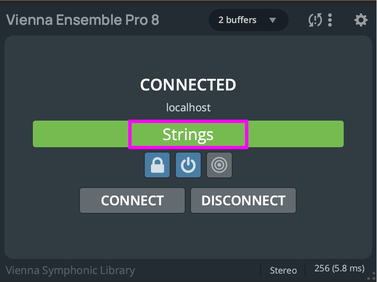Toggle the power button icon
Screen dimensions: 377x282
click(188, 165)
